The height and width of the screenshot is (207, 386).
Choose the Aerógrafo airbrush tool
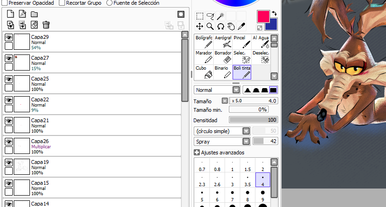click(x=223, y=42)
